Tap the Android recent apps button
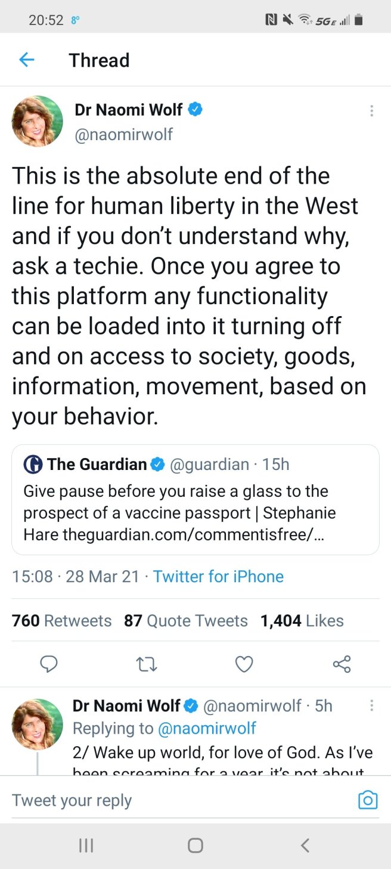 click(86, 845)
